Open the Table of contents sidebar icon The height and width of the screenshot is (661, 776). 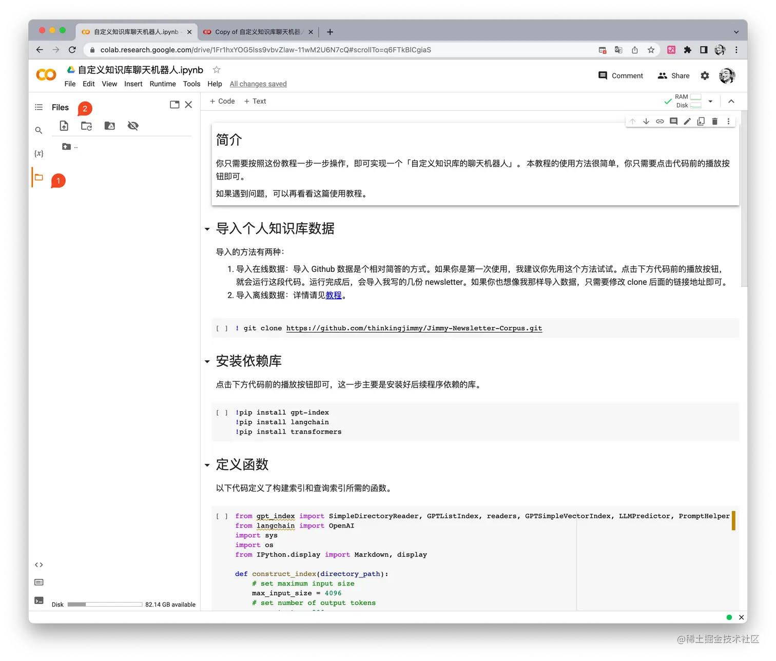[38, 107]
